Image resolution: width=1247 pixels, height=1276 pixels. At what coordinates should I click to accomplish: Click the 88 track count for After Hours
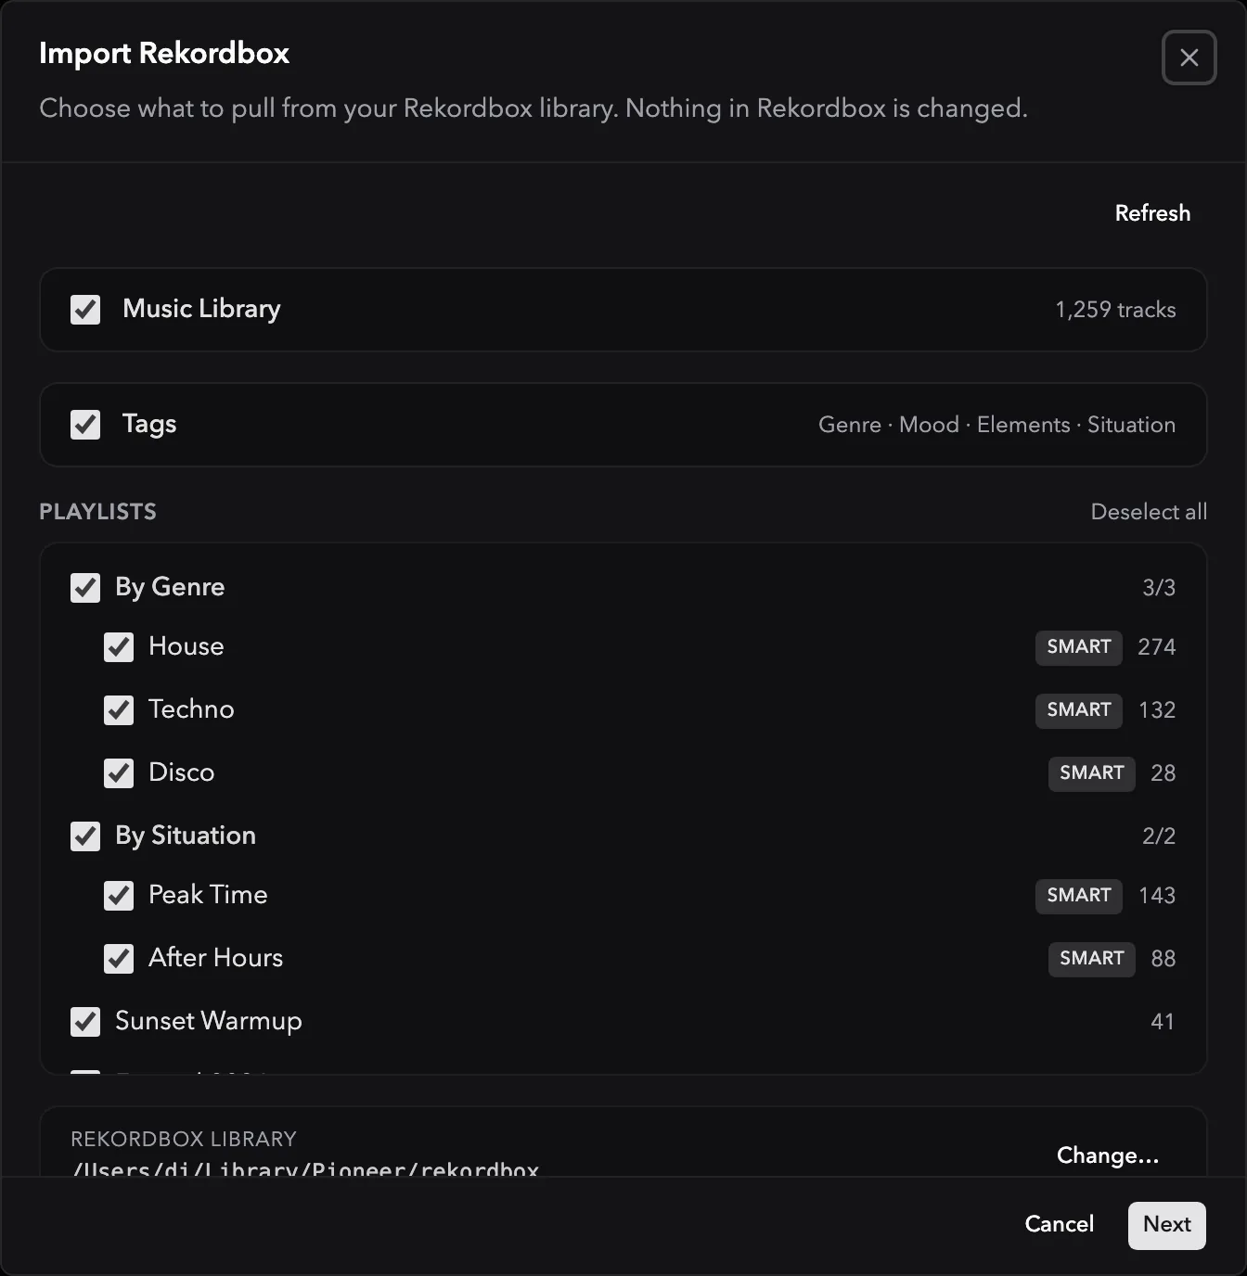click(1163, 959)
